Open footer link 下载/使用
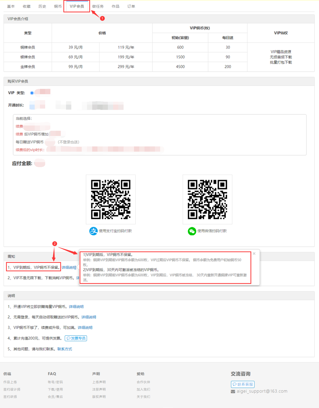The width and height of the screenshot is (319, 408). coord(55,390)
